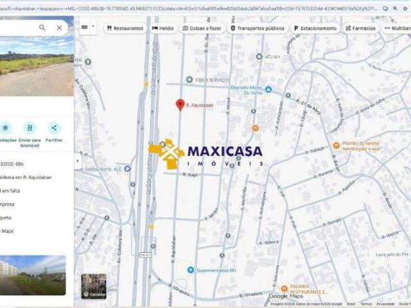411x308 pixels.
Task: Click the Multibanco chip
Action: click(397, 28)
